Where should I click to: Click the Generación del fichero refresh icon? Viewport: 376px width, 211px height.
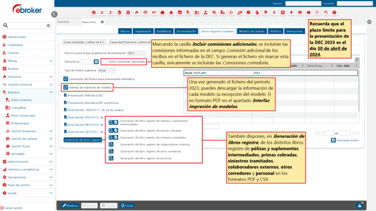[x=66, y=79]
